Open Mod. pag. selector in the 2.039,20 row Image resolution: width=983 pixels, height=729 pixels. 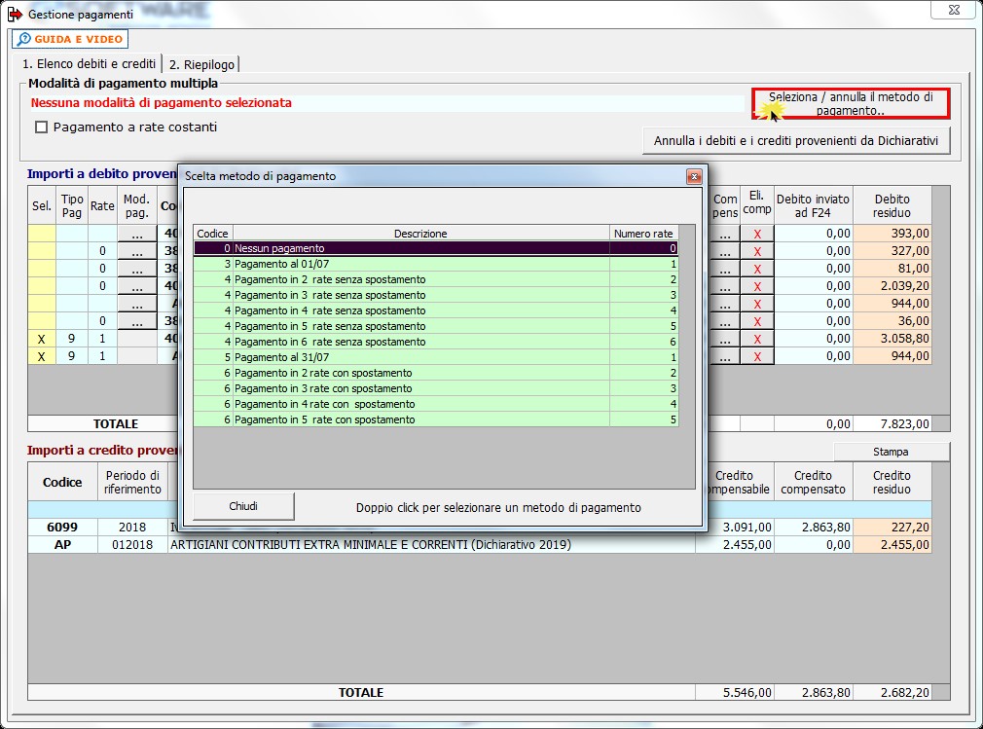tap(136, 286)
